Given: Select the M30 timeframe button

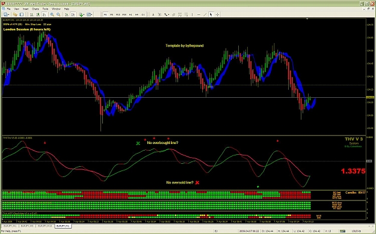Looking at the screenshot, I should point(124,14).
